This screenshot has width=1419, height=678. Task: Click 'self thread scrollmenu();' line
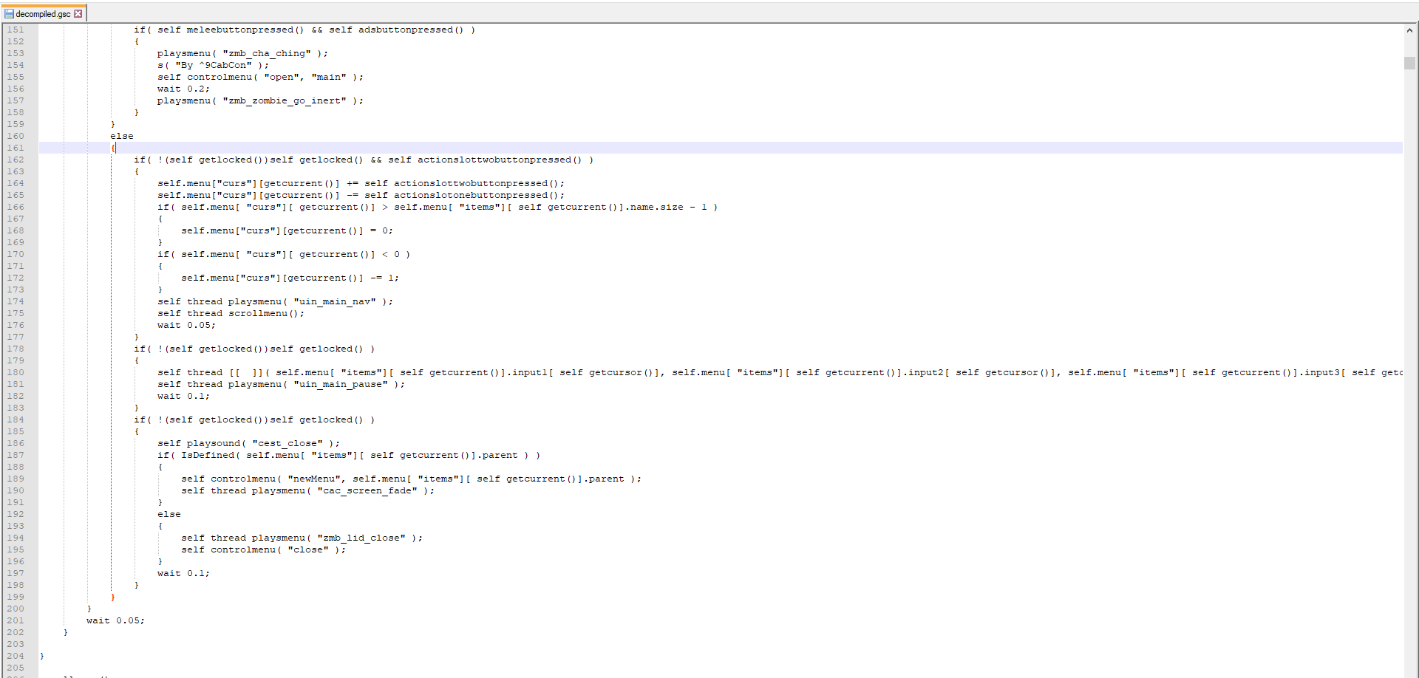tap(231, 313)
